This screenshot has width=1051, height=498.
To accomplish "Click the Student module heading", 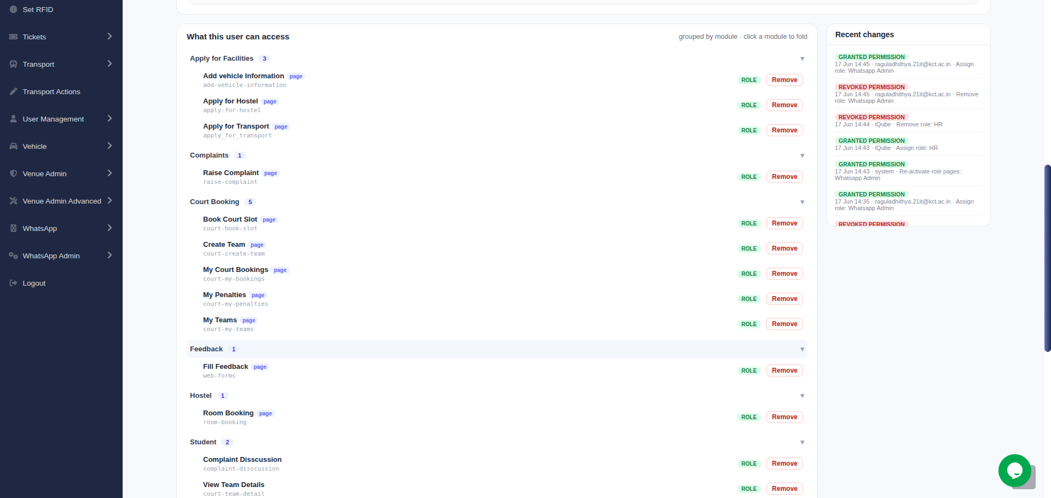I will [203, 442].
